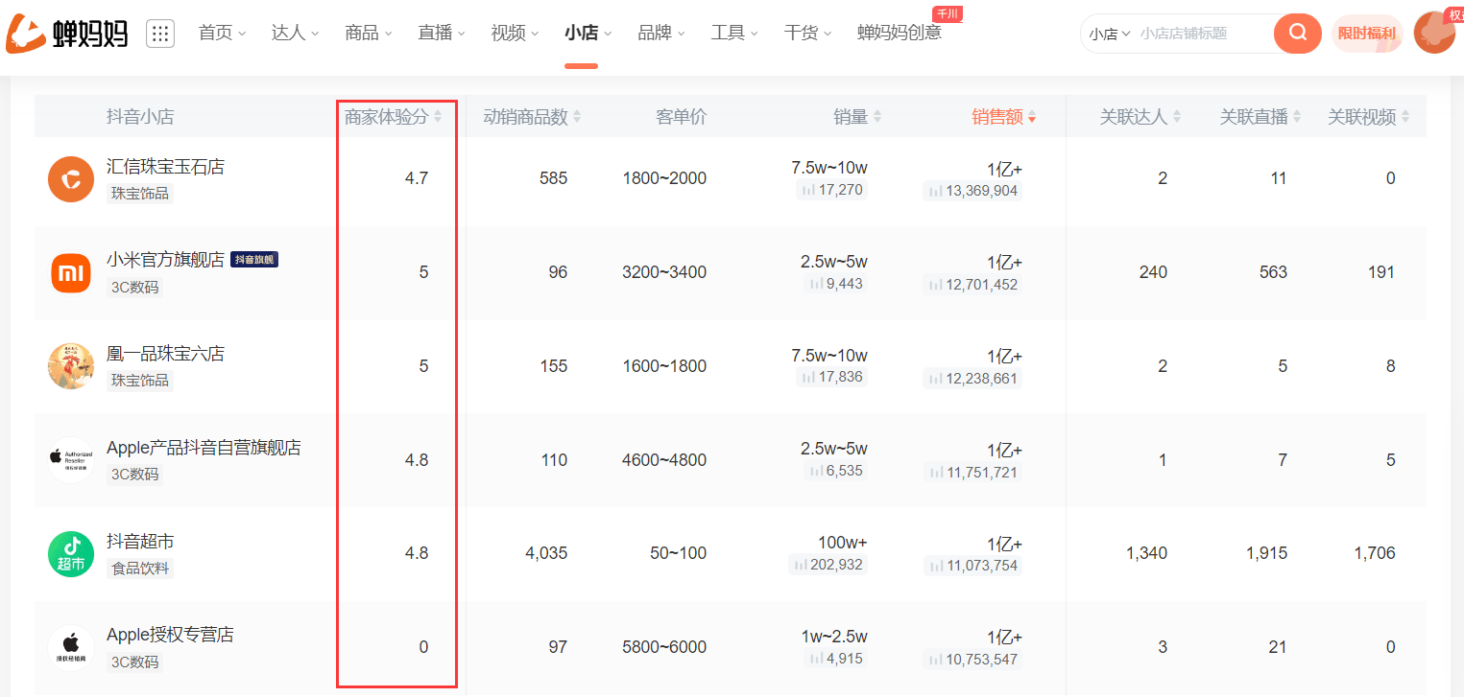
Task: Click chart icon beside 12,701,452
Action: click(x=935, y=285)
